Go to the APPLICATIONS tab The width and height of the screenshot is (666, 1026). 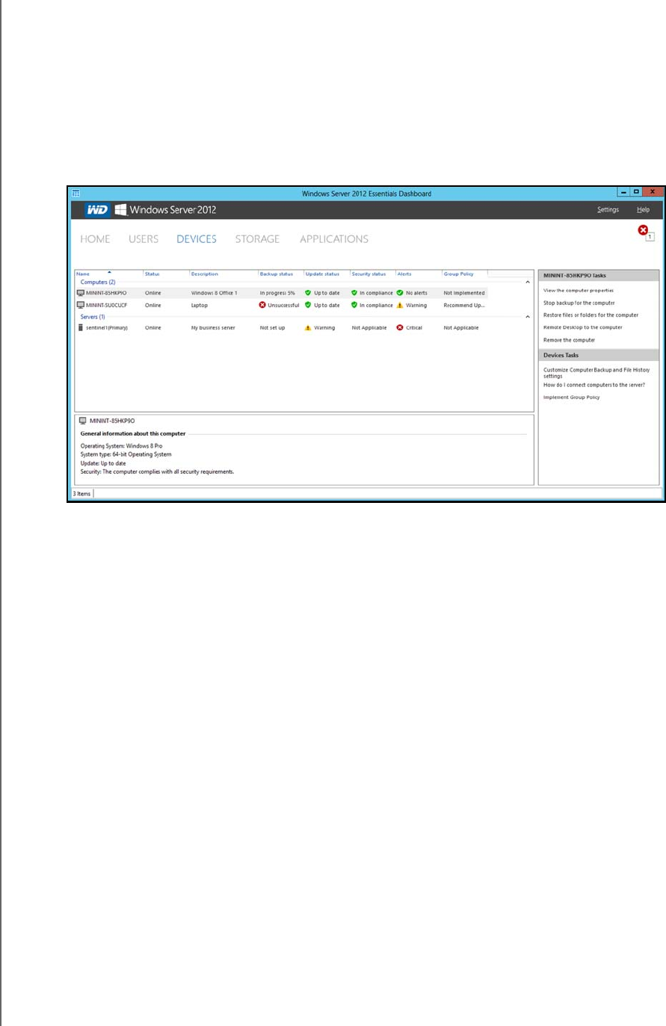pos(334,239)
